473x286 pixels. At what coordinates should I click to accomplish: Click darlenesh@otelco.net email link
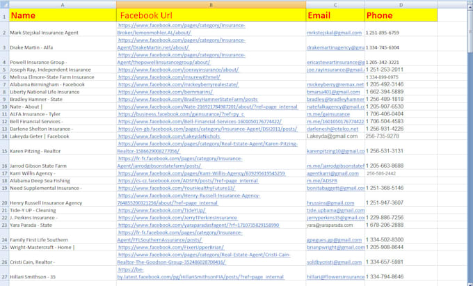[x=332, y=129]
